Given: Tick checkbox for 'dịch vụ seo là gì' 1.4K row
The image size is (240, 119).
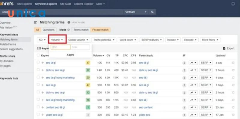Looking at the screenshot, I should 38,70.
